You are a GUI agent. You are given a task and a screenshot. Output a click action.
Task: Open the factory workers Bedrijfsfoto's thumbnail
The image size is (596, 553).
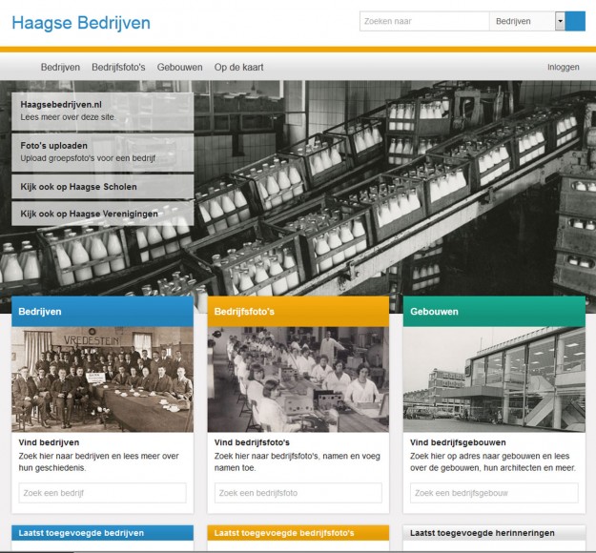(298, 379)
